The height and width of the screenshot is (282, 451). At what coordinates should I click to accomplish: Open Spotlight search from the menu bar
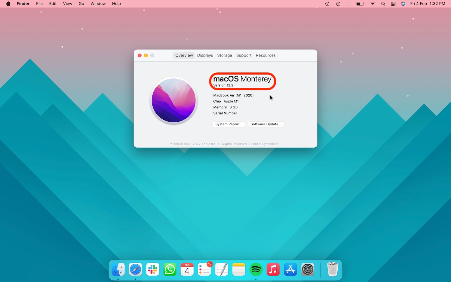[x=383, y=4]
